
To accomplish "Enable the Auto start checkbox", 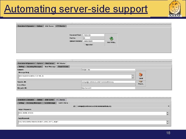I will (x=84, y=45).
